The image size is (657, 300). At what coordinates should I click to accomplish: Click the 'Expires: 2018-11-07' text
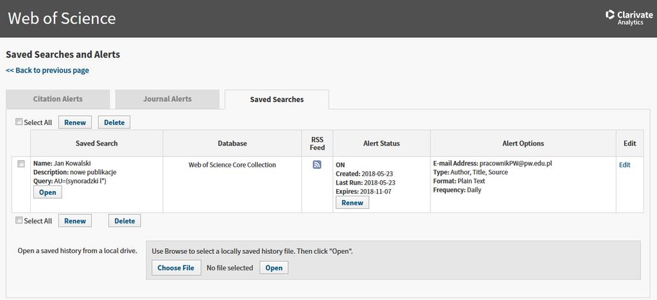[364, 192]
